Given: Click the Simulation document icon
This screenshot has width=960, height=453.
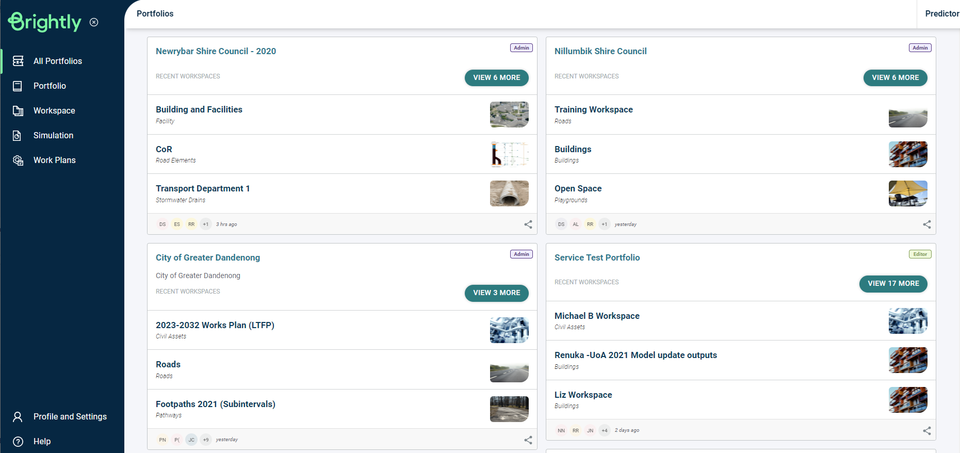Looking at the screenshot, I should click(17, 135).
